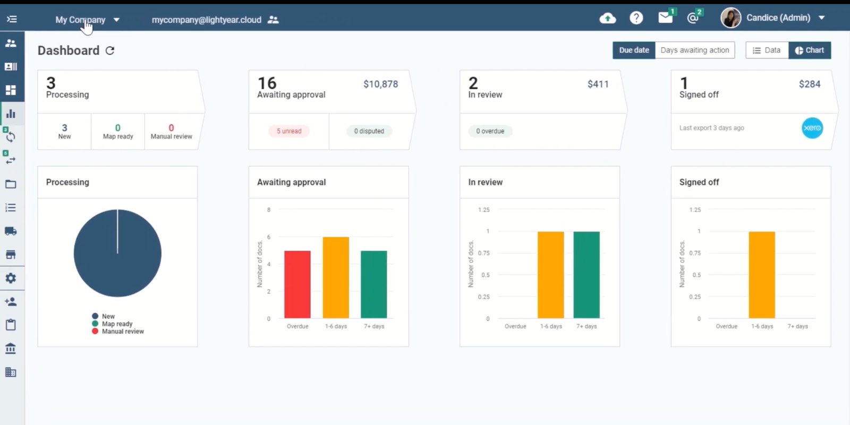Image resolution: width=850 pixels, height=425 pixels.
Task: Expand the sidebar navigation menu
Action: tap(12, 19)
